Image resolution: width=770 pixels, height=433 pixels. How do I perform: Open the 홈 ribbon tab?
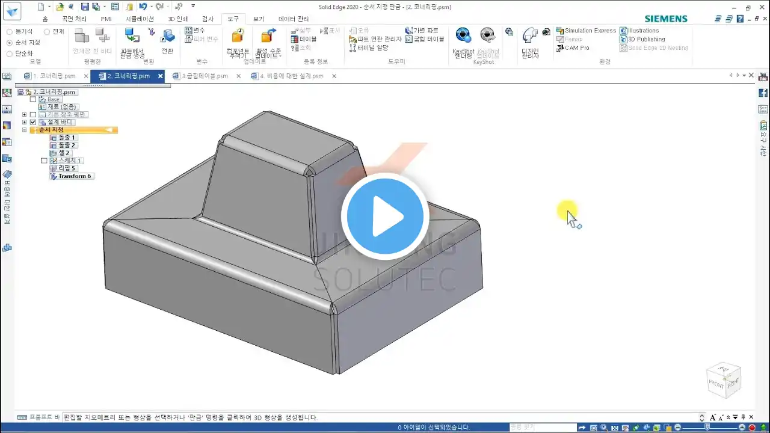click(x=45, y=19)
